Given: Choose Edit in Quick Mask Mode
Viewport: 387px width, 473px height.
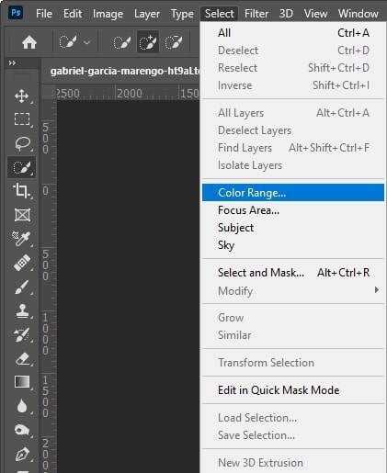Looking at the screenshot, I should pos(293,390).
